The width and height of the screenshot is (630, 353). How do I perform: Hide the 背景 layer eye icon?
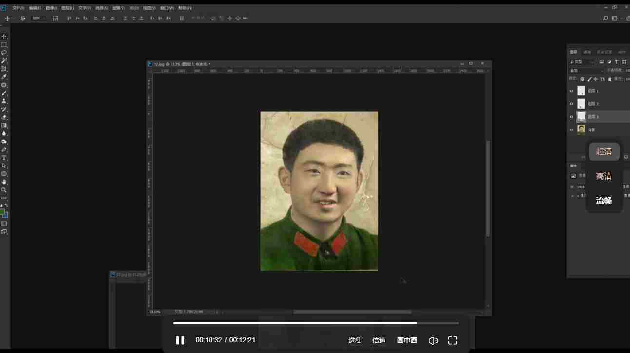(572, 130)
